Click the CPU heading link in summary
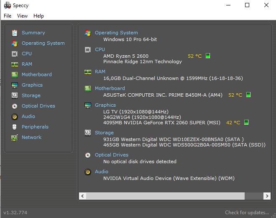The width and height of the screenshot is (276, 218). pyautogui.click(x=100, y=49)
